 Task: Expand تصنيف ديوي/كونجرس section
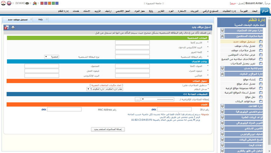[x=222, y=134]
